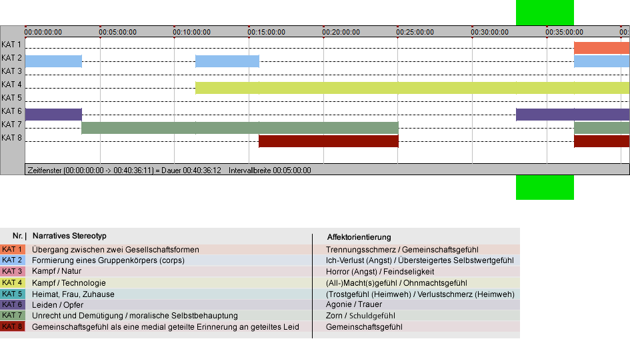Click the yellow KAT 4 legend swatch

tap(13, 282)
